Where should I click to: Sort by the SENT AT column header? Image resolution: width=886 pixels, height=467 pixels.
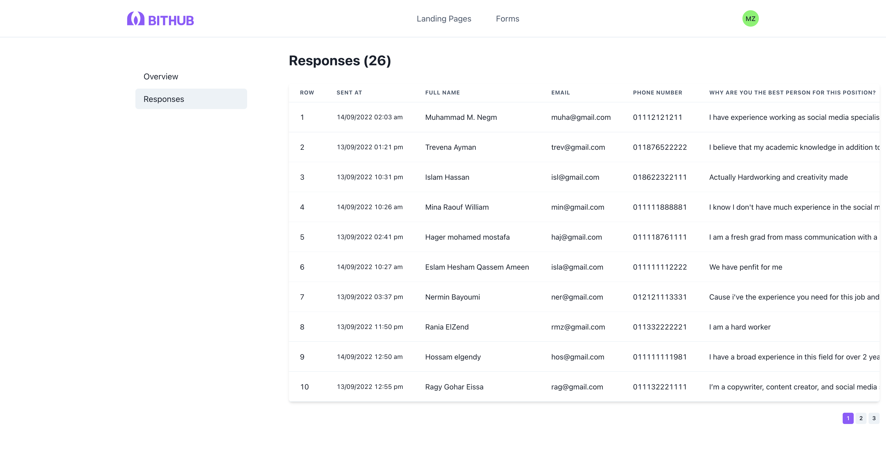pos(349,92)
